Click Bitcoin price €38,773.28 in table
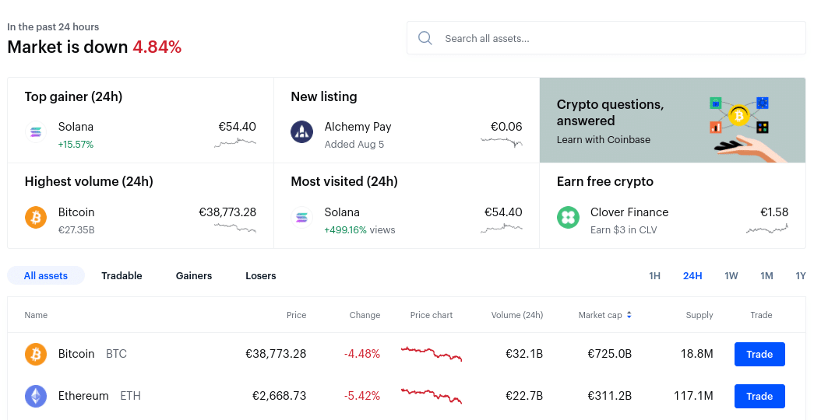The height and width of the screenshot is (420, 821). click(x=276, y=354)
